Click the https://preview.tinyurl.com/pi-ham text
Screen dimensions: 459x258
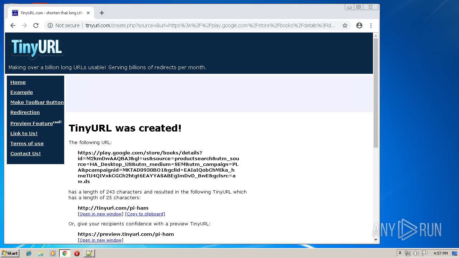pos(126,234)
